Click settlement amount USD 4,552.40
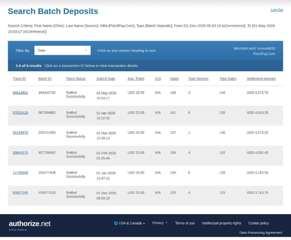Image resolution: width=291 pixels, height=240 pixels. pyautogui.click(x=258, y=153)
